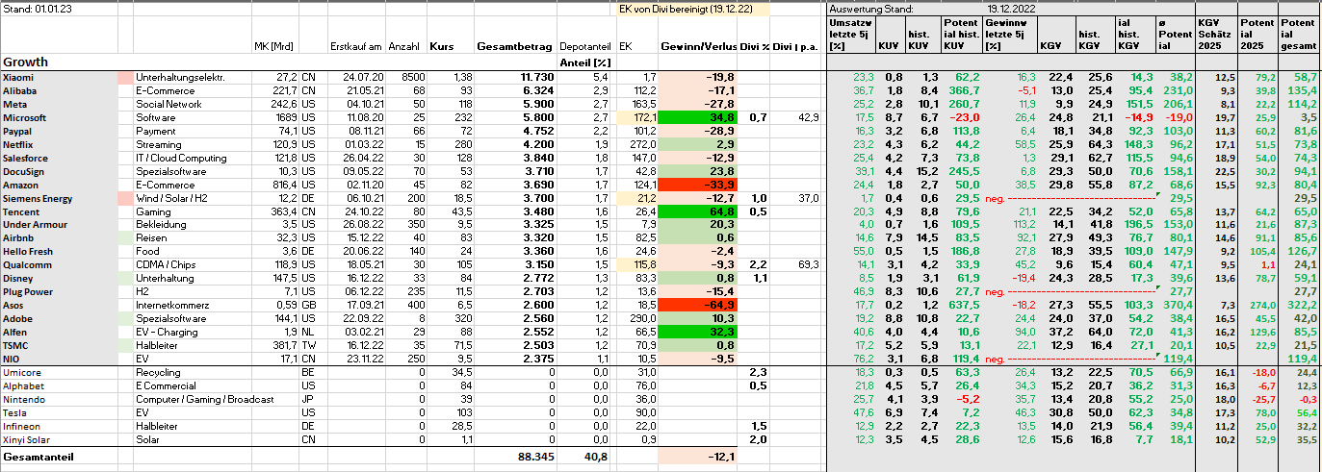
Task: Select the Growth section heading cell
Action: [x=58, y=62]
